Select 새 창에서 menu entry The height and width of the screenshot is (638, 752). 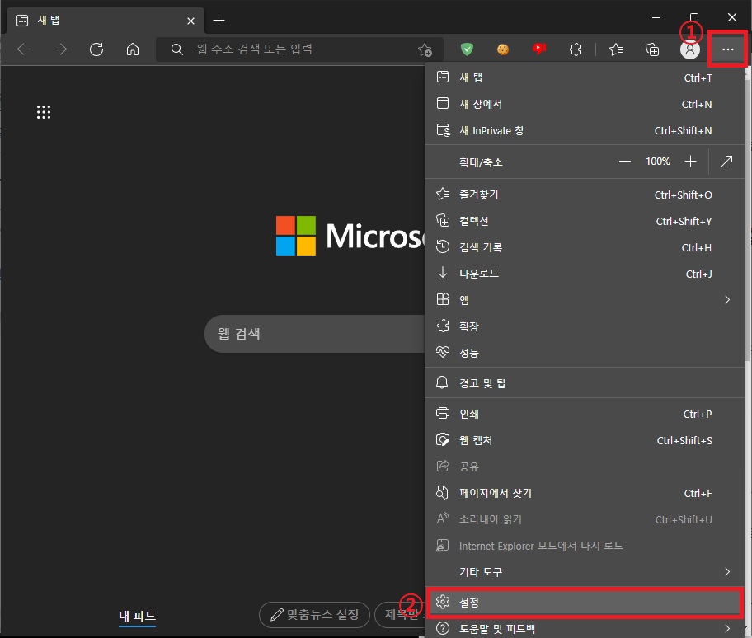[x=584, y=104]
